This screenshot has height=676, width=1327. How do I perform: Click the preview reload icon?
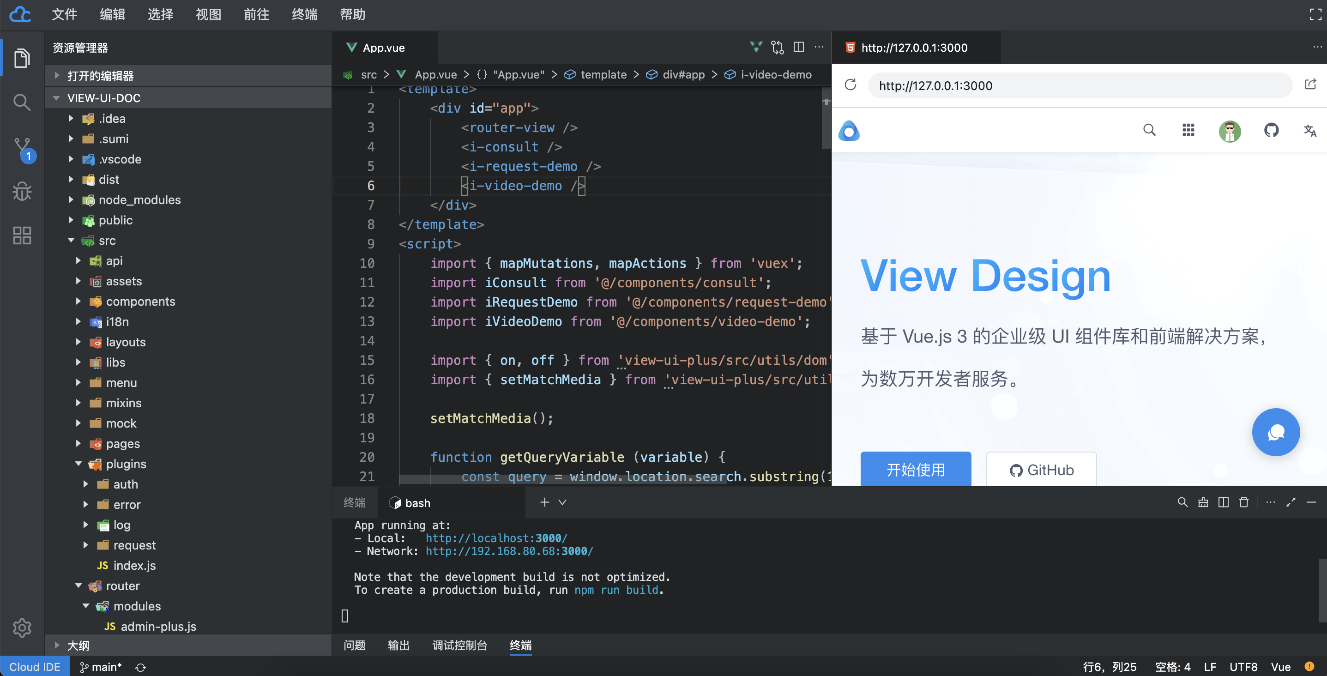pos(850,85)
